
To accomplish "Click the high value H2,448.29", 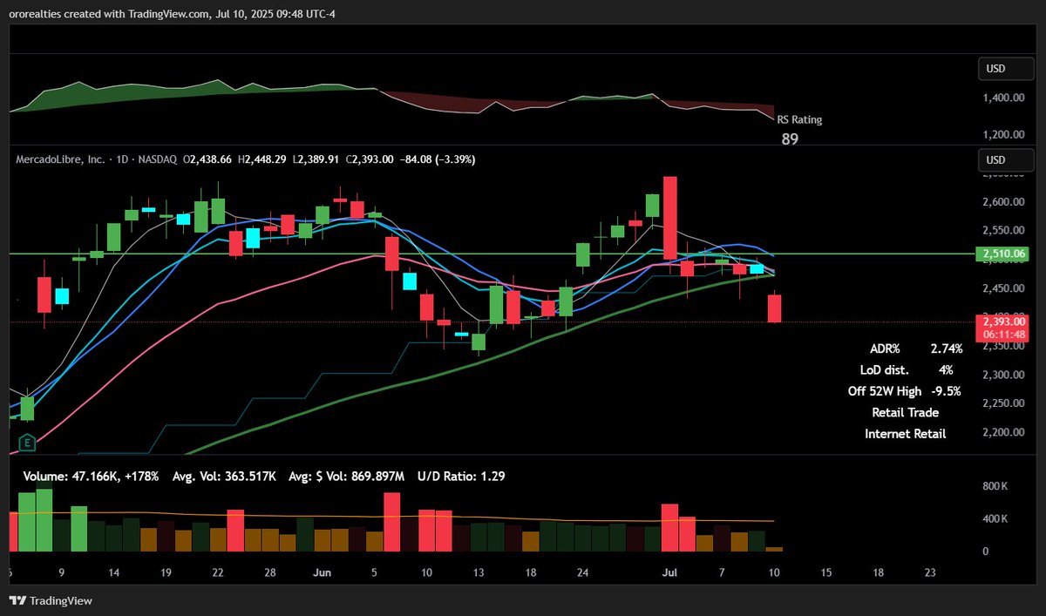I will pos(262,159).
